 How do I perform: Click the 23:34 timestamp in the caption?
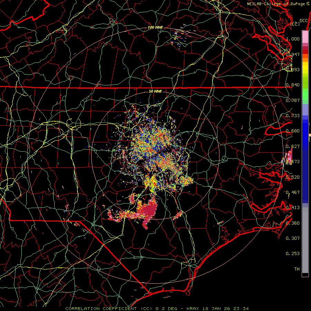click(x=241, y=309)
